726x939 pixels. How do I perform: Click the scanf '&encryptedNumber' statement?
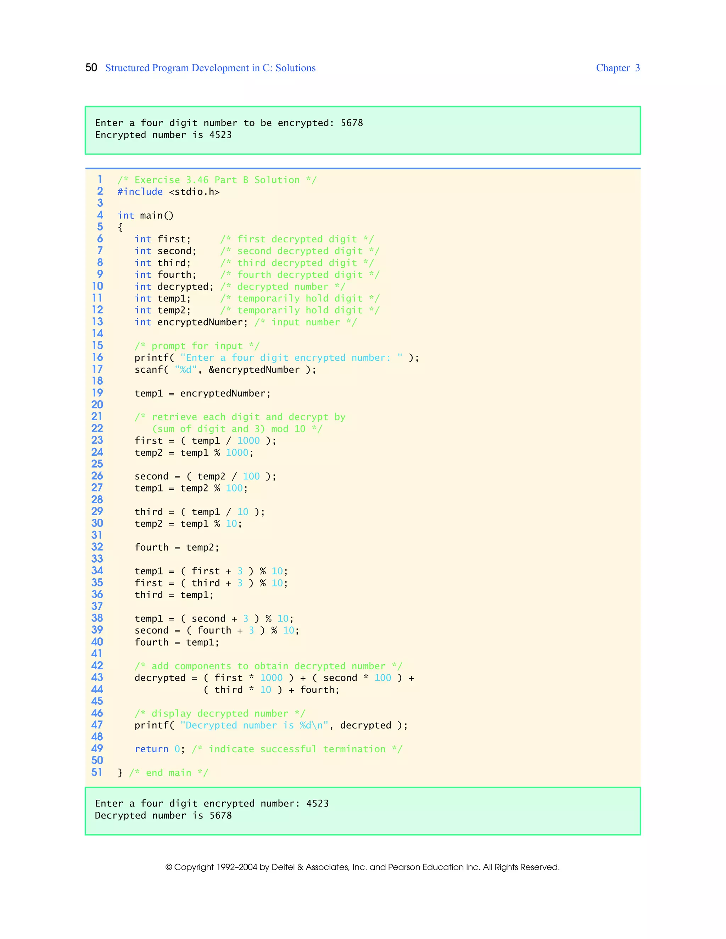225,370
